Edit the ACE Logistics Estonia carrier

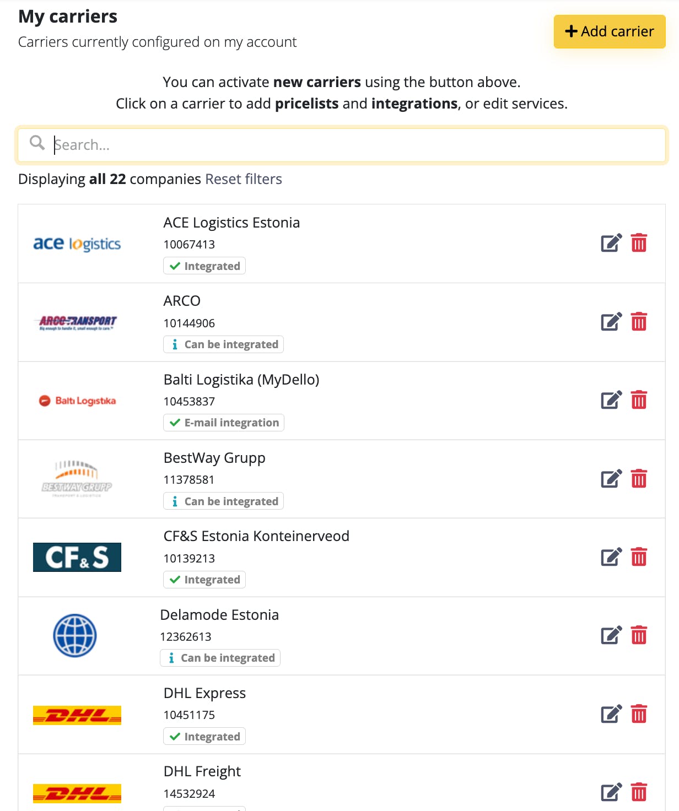[x=611, y=243]
